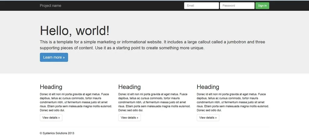This screenshot has width=309, height=139.
Task: Click the horizontal divider above the footer
Action: 154,127
